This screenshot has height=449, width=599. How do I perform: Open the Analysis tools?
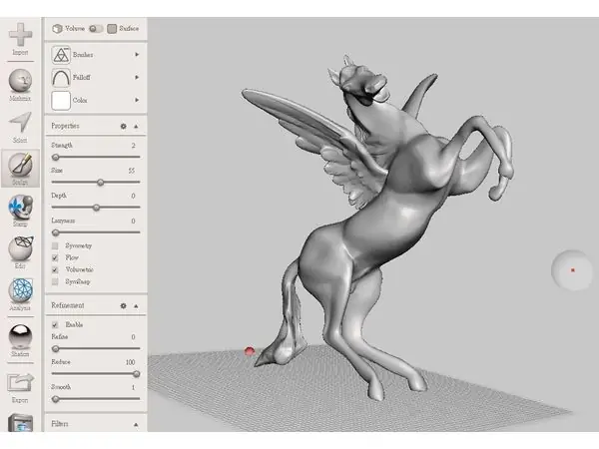20,294
